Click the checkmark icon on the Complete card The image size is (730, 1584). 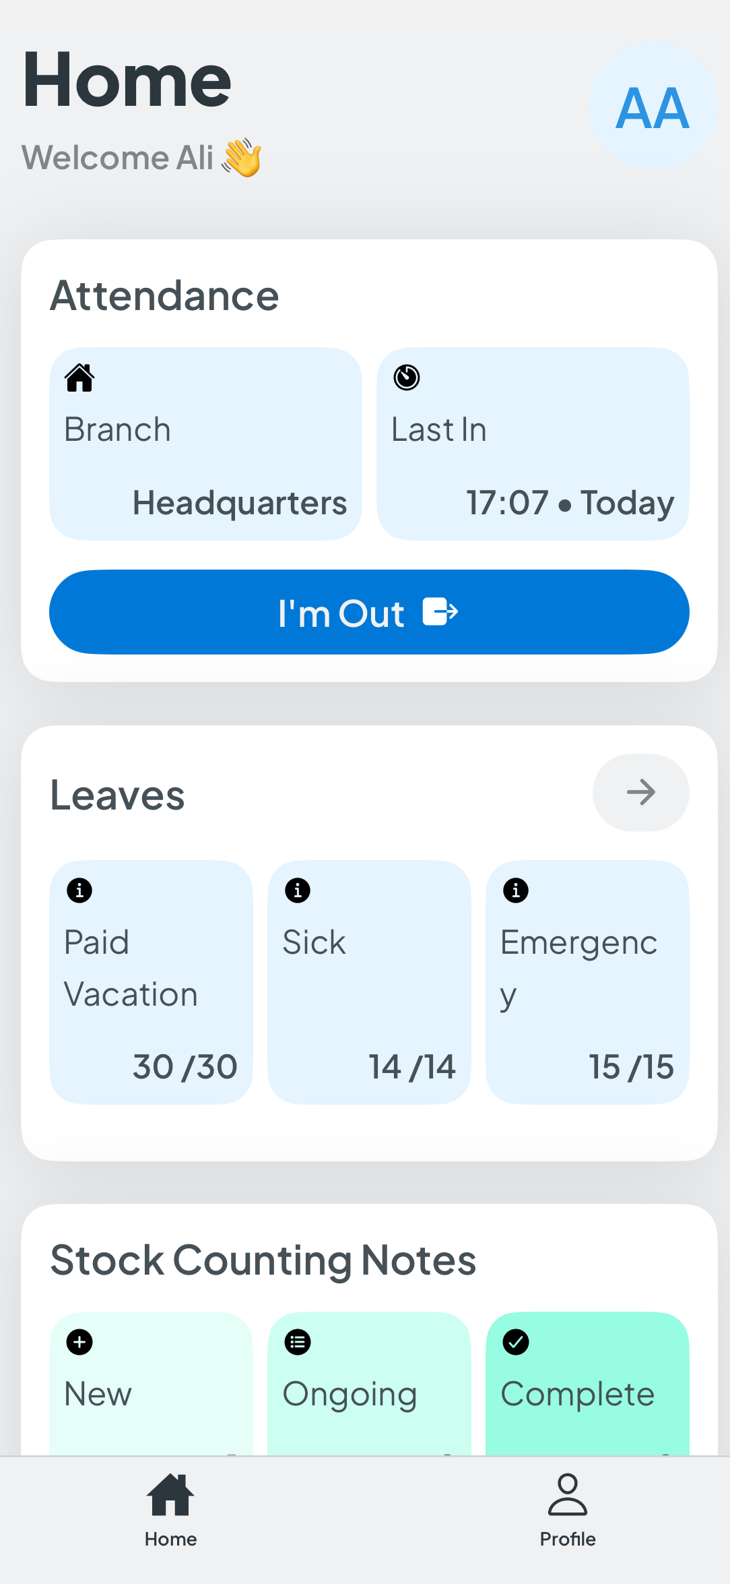[x=515, y=1342]
